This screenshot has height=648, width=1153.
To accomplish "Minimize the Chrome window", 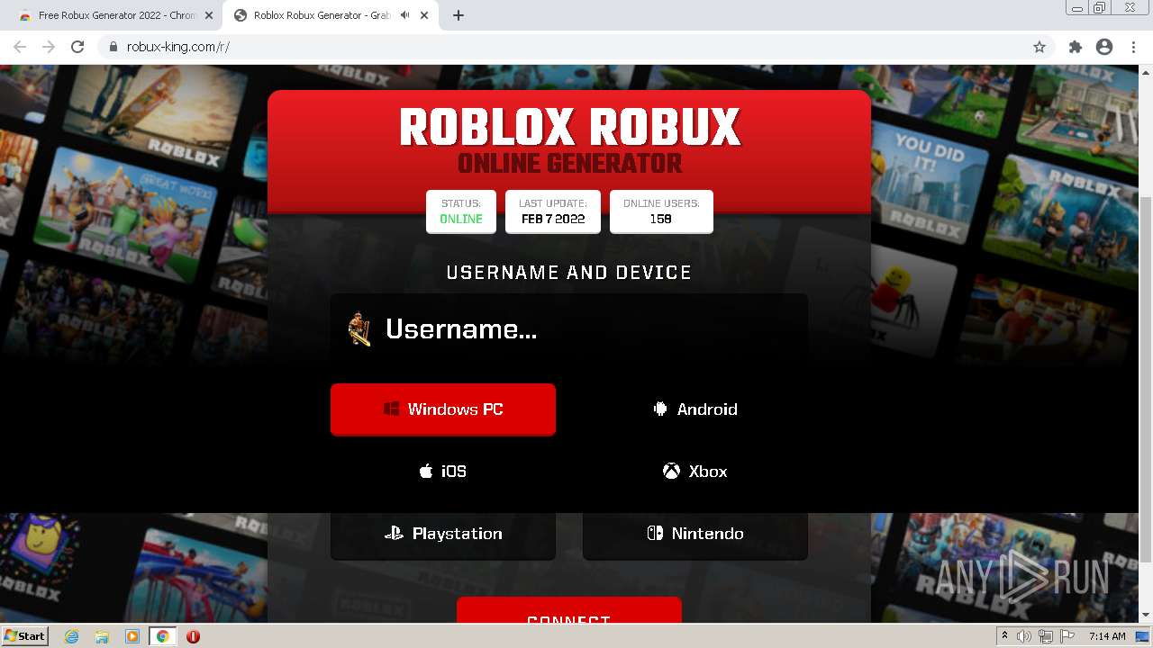I will click(1077, 8).
